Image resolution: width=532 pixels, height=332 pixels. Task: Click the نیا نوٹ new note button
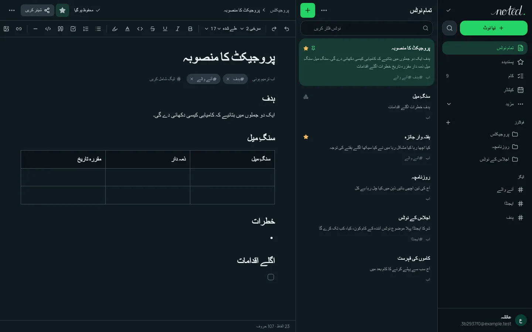tap(494, 28)
